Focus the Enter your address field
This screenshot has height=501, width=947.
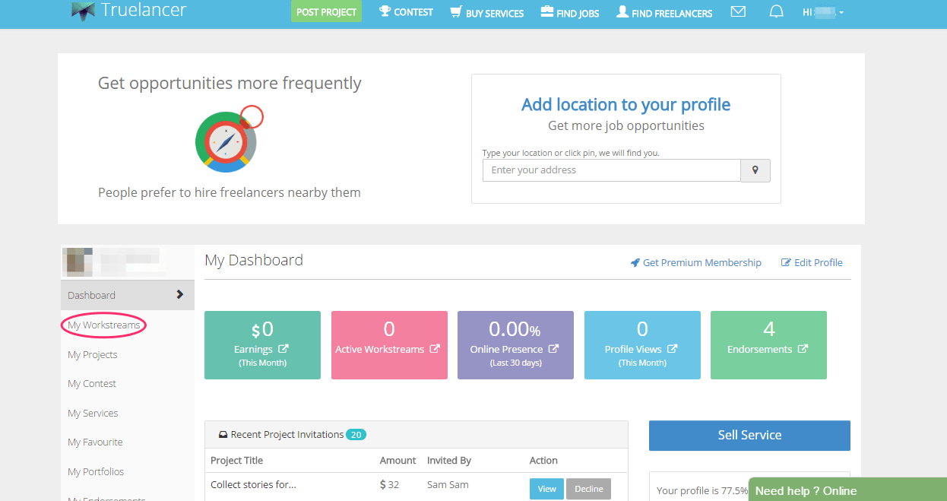[612, 170]
